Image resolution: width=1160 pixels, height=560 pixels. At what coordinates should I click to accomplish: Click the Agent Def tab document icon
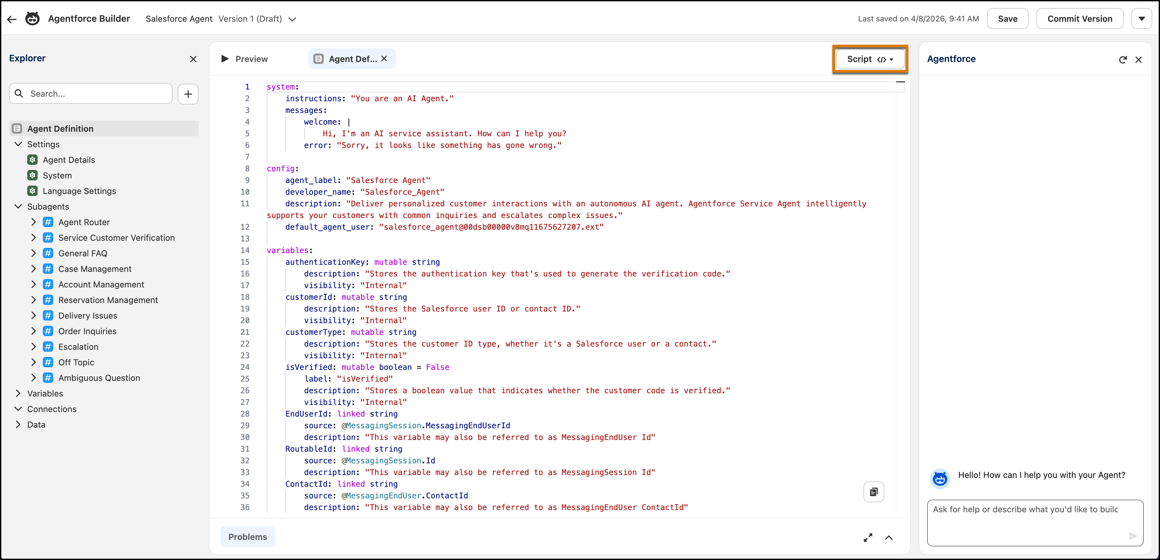click(x=318, y=59)
